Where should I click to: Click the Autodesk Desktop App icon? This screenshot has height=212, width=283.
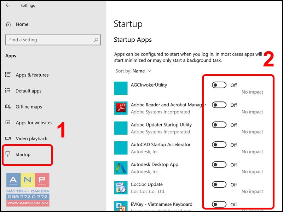click(x=121, y=168)
